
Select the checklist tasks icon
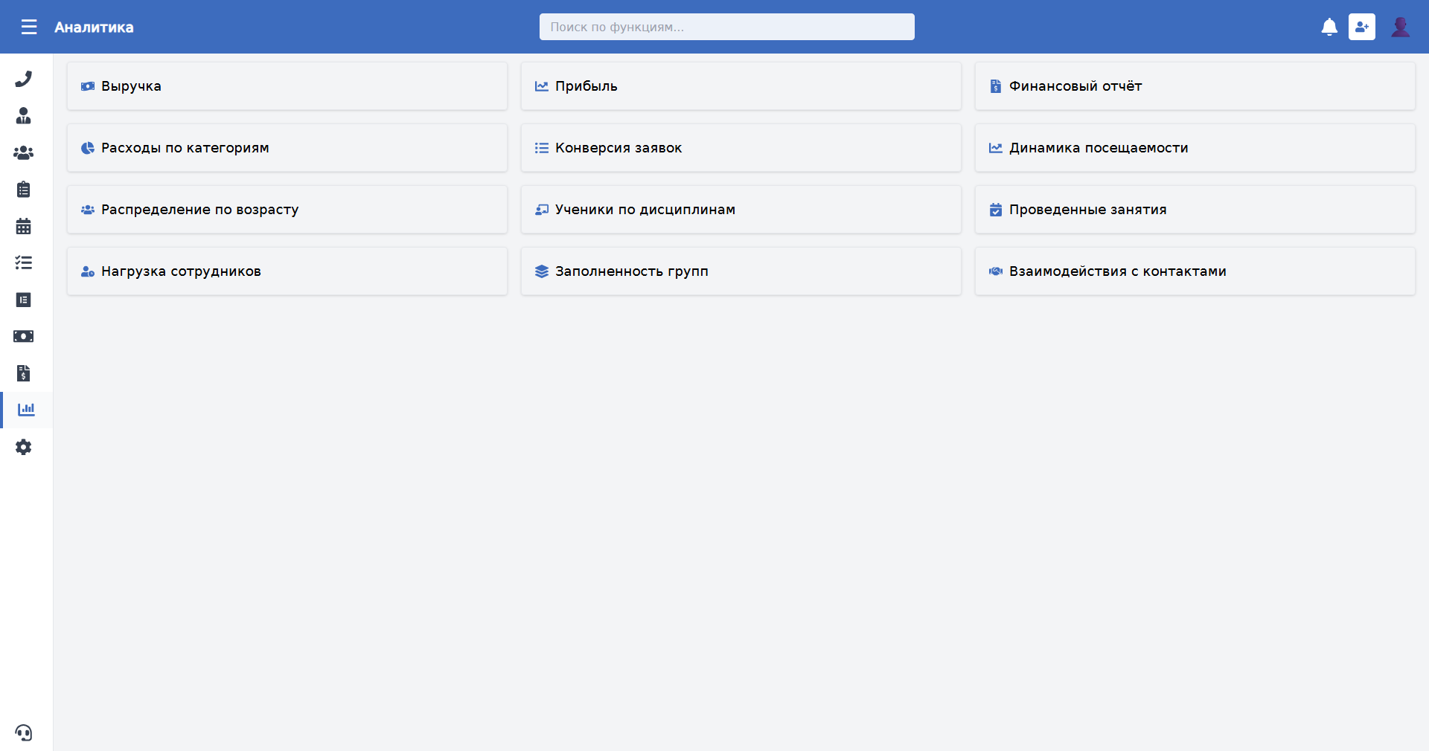pyautogui.click(x=24, y=262)
